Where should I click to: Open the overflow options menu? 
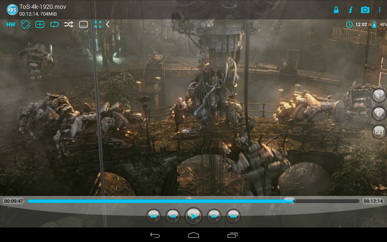[380, 10]
